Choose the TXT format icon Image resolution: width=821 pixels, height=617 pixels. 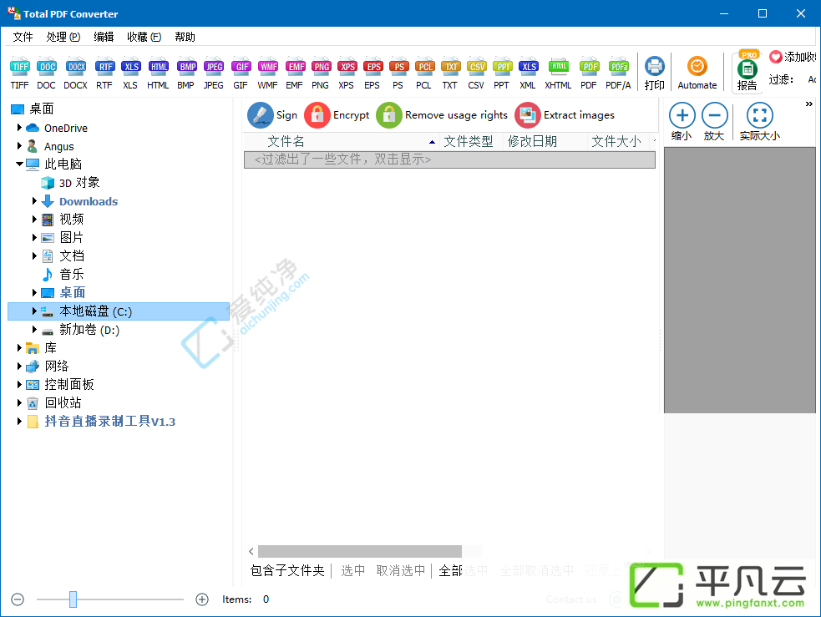click(450, 73)
